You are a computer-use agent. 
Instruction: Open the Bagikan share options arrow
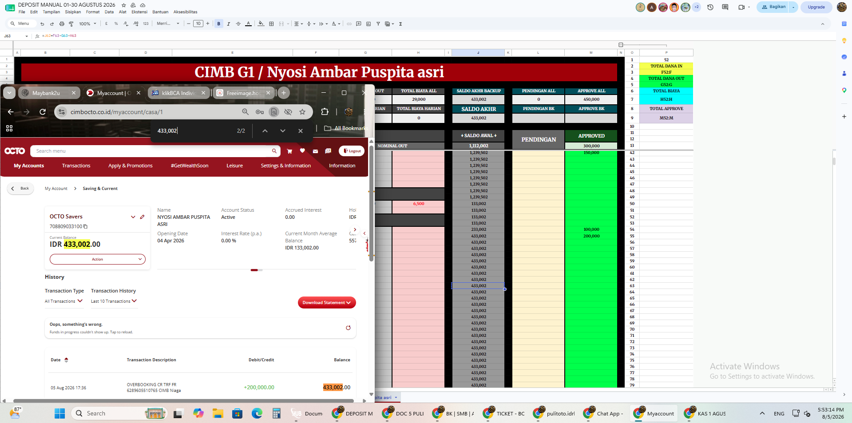pyautogui.click(x=793, y=7)
